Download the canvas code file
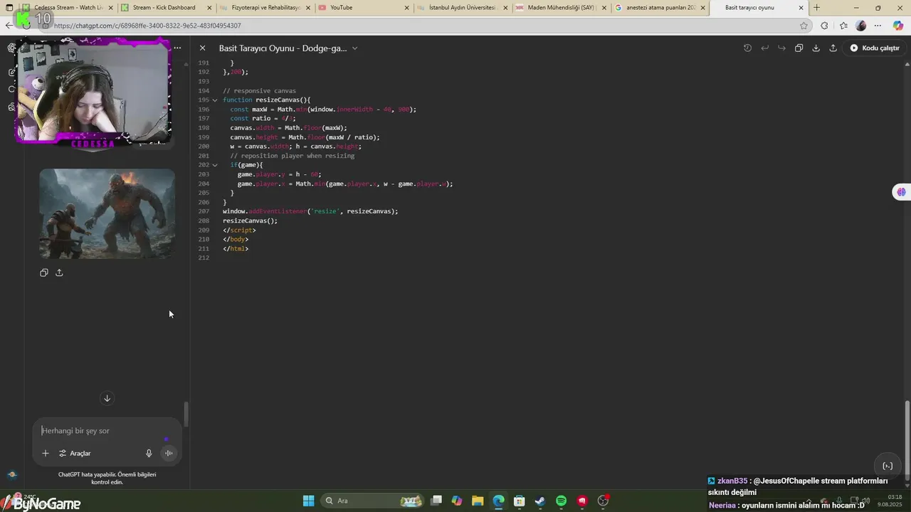This screenshot has width=911, height=512. coord(816,48)
